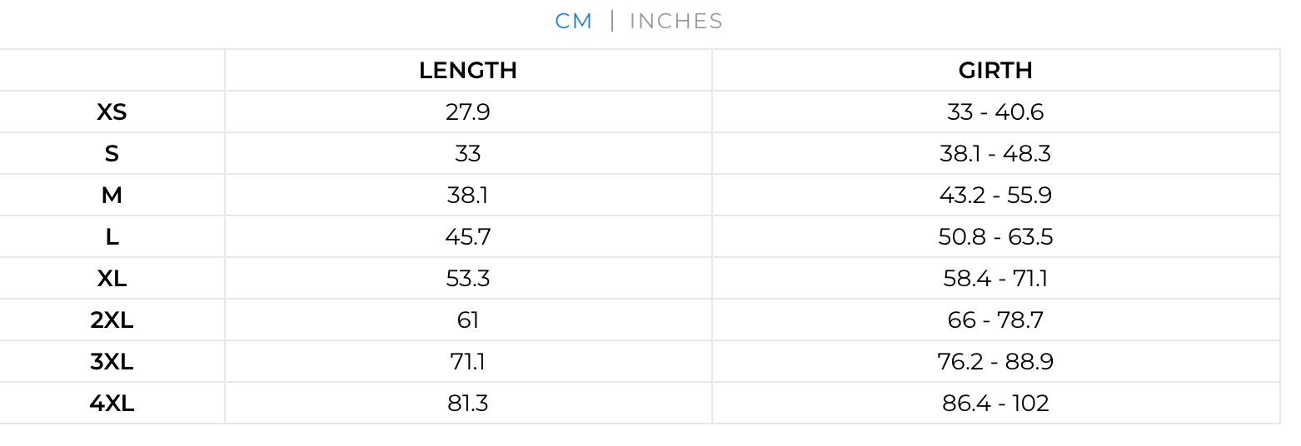Image resolution: width=1301 pixels, height=446 pixels.
Task: Select the 3XL size row label
Action: (x=112, y=362)
